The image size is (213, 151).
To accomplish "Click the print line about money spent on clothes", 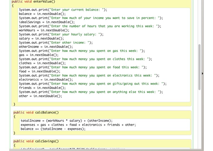I will coord(86,59).
